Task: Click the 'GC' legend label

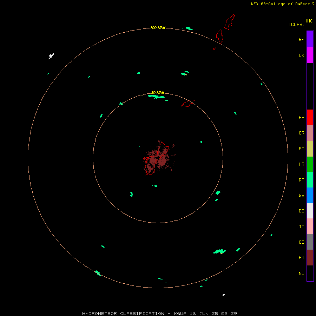Action: click(x=301, y=242)
